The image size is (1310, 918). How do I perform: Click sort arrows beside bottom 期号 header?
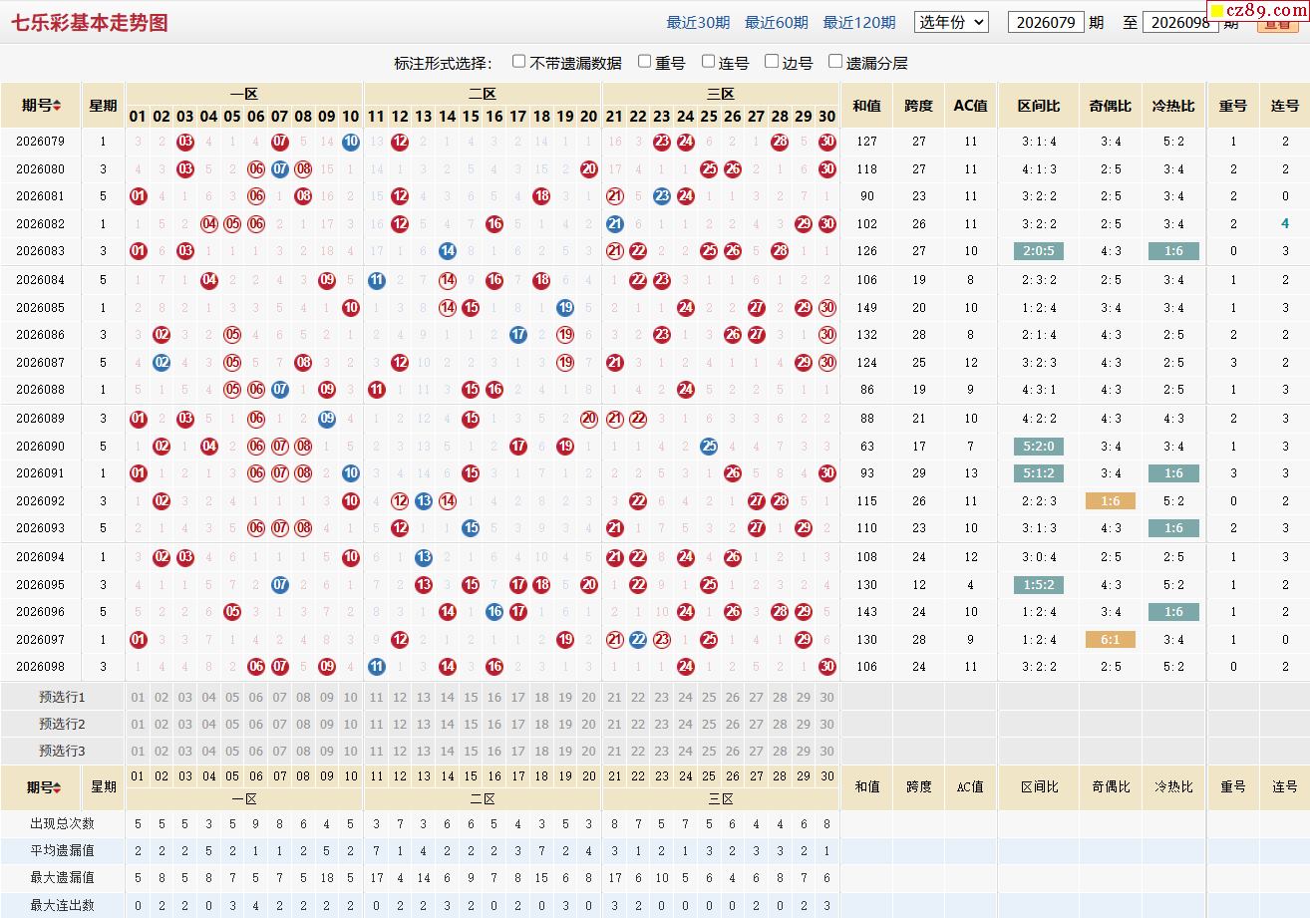pos(57,787)
